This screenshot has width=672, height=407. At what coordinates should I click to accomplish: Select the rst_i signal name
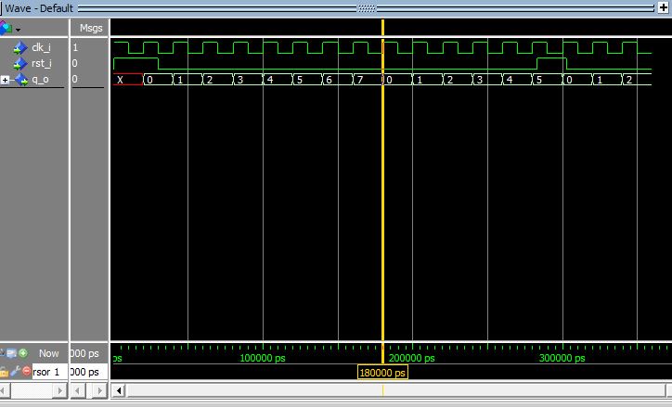(x=41, y=63)
